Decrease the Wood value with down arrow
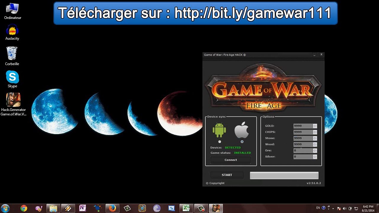Image resolution: width=379 pixels, height=213 pixels. point(315,146)
